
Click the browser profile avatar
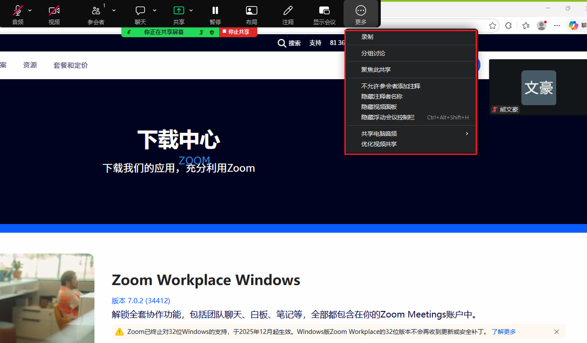coord(542,26)
